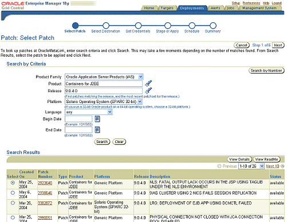Click the View Details button
The height and width of the screenshot is (222, 287).
click(239, 159)
